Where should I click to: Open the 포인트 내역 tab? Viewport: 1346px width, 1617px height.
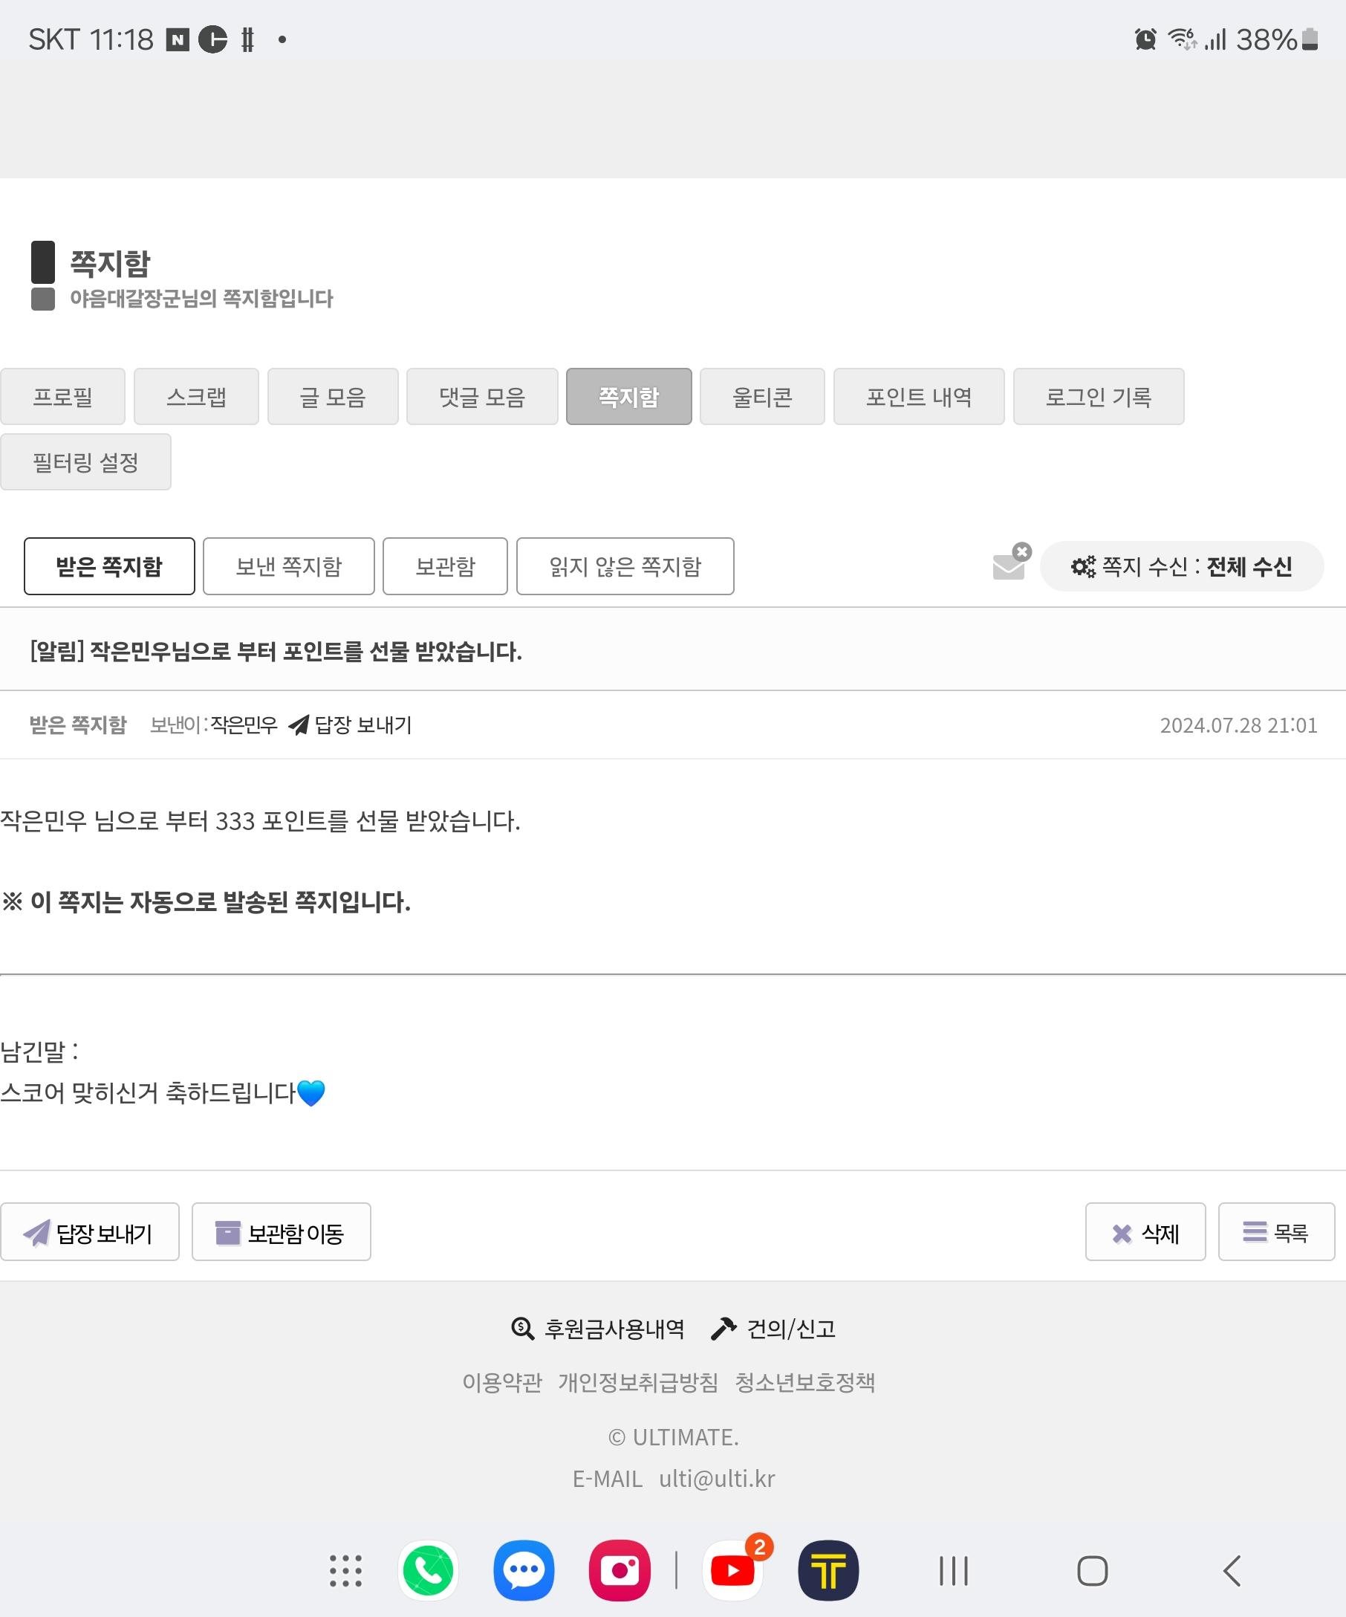coord(919,397)
